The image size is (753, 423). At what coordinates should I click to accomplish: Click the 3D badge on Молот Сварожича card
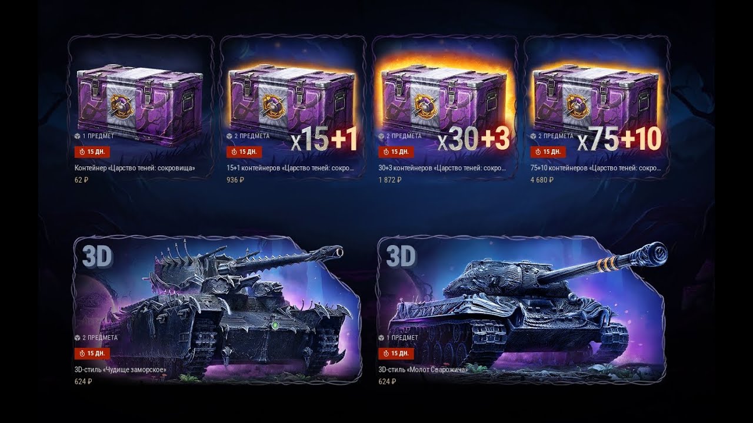(401, 256)
